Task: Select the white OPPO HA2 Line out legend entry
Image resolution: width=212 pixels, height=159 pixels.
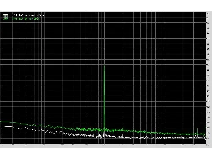Action: [x=28, y=15]
